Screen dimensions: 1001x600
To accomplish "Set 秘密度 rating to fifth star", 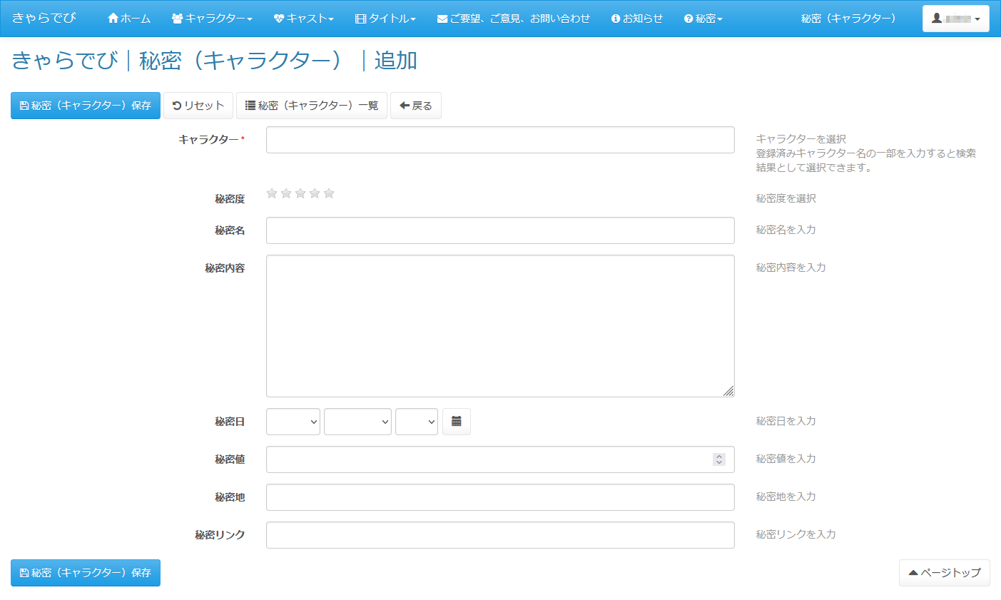I will (x=329, y=193).
